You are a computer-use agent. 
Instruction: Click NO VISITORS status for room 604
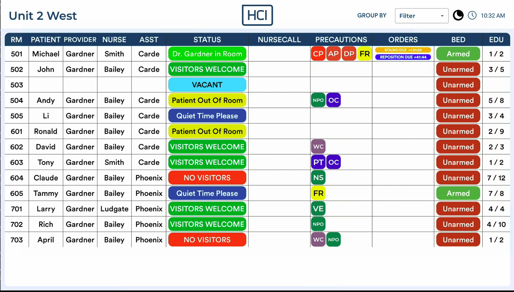tap(207, 178)
